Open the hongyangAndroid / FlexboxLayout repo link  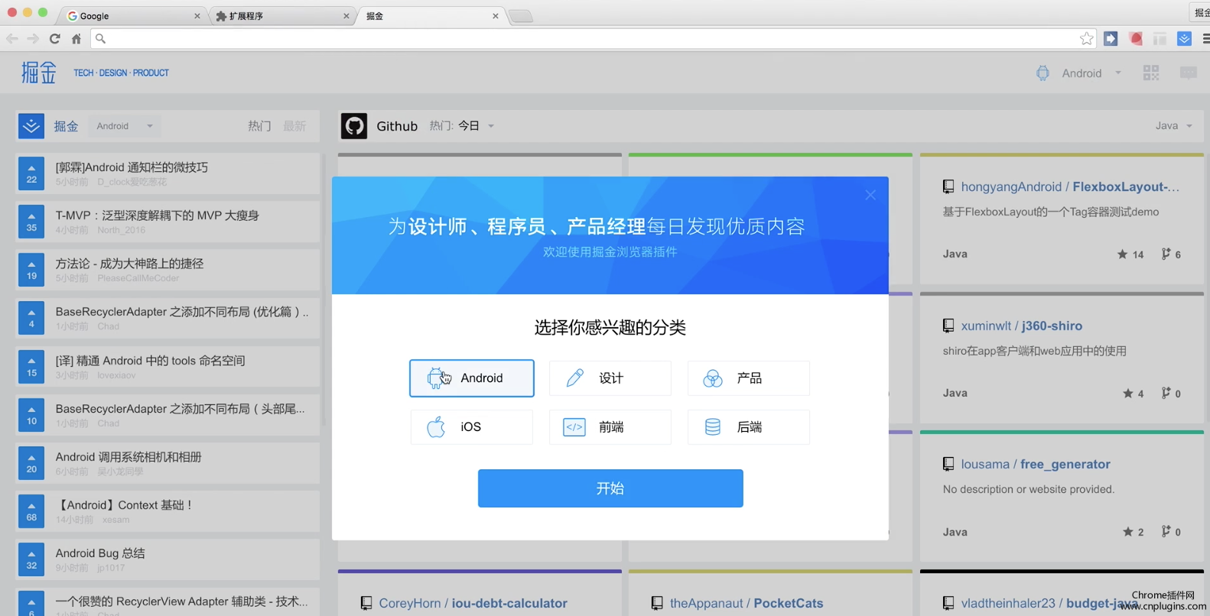click(1070, 186)
